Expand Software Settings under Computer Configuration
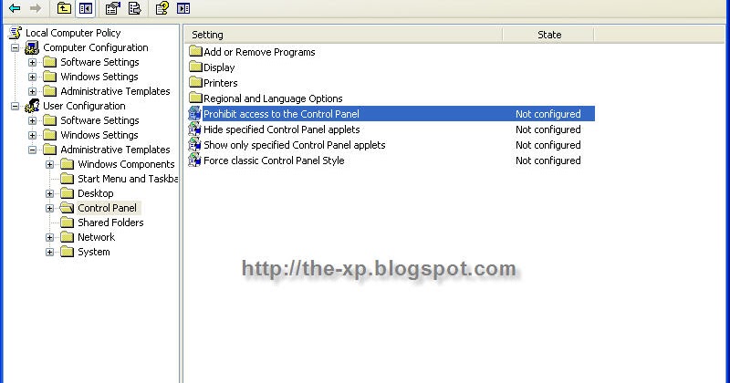 (x=32, y=62)
